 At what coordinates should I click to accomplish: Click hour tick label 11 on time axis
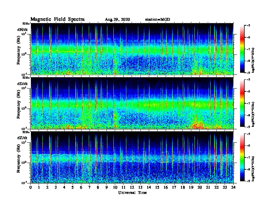(124, 188)
